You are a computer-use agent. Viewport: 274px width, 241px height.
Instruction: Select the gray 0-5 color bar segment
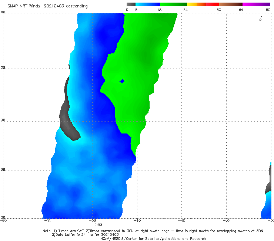click(131, 4)
